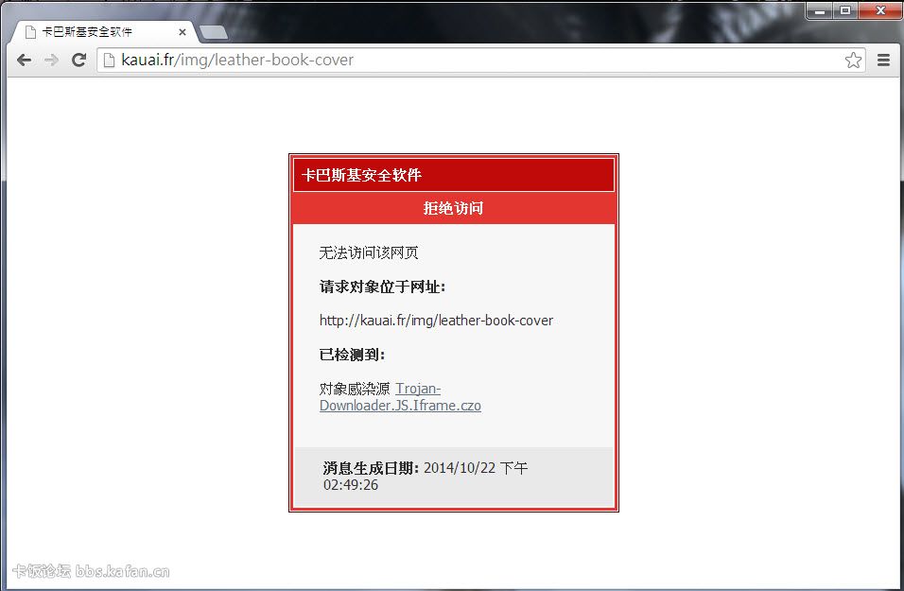Open the Trojan-Downloader.JS.Iframe.czo link

pos(400,397)
